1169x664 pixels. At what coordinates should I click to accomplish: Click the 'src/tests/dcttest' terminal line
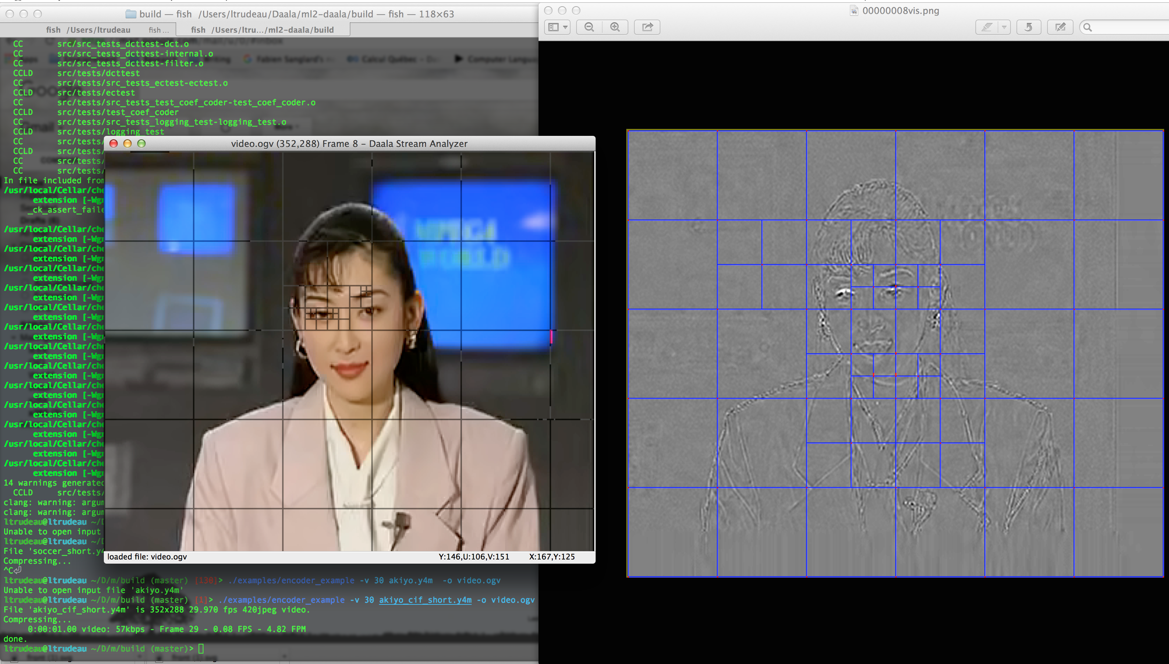coord(99,73)
